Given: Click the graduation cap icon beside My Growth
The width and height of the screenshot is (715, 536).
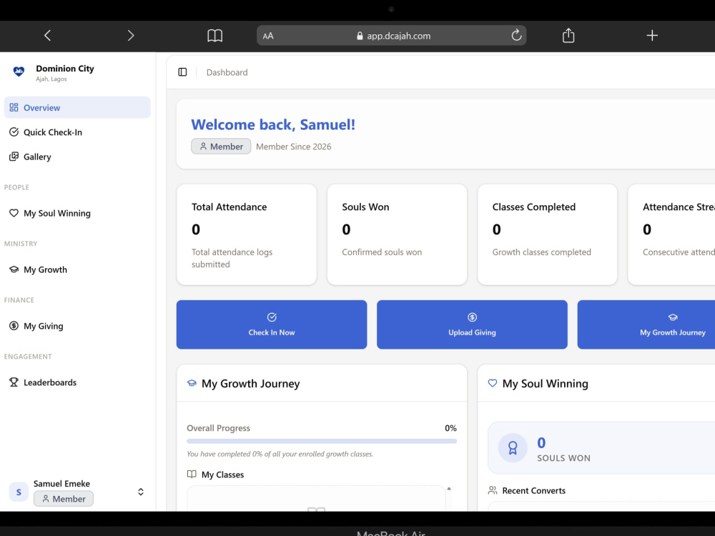Looking at the screenshot, I should (x=14, y=269).
